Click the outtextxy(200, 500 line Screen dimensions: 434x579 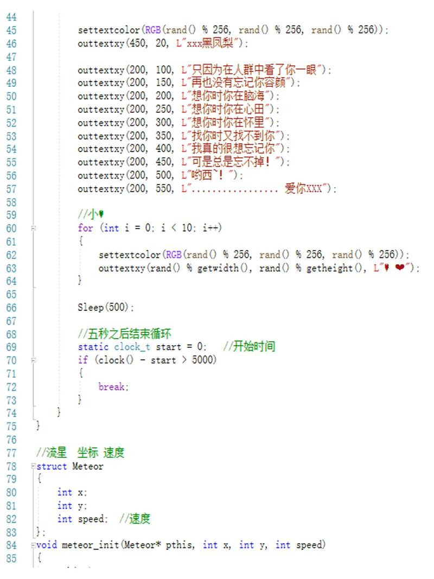[x=160, y=175]
